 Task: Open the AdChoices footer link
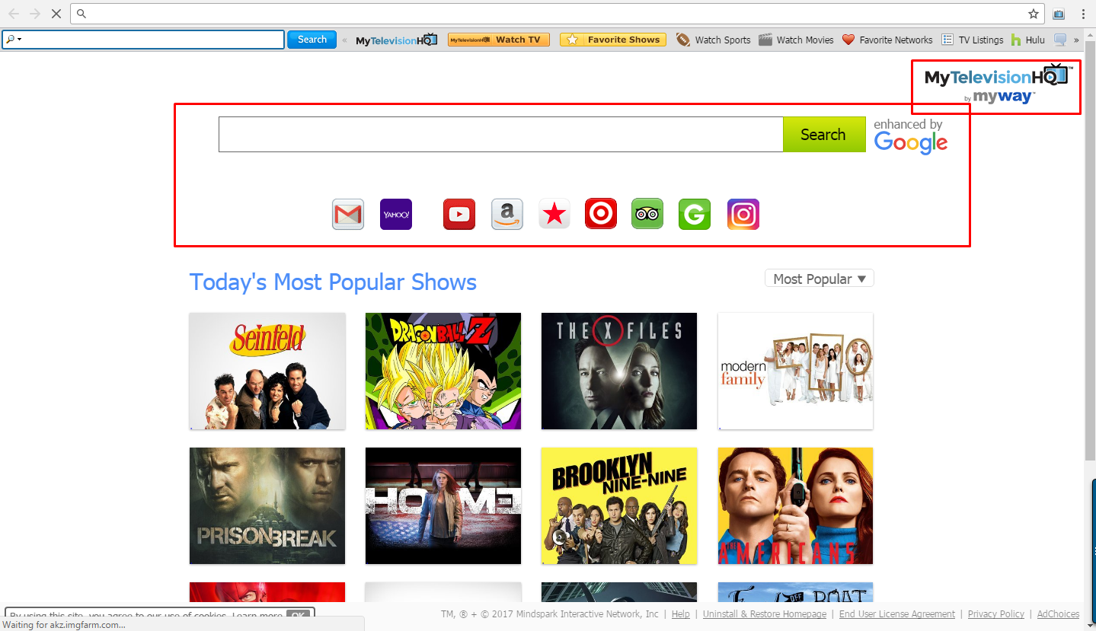tap(1059, 614)
